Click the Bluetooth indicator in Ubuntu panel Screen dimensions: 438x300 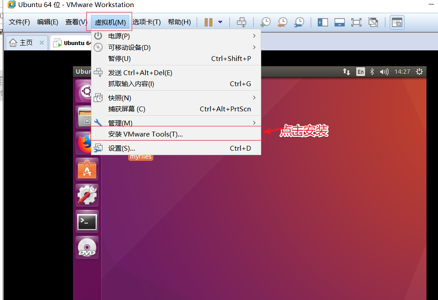372,72
